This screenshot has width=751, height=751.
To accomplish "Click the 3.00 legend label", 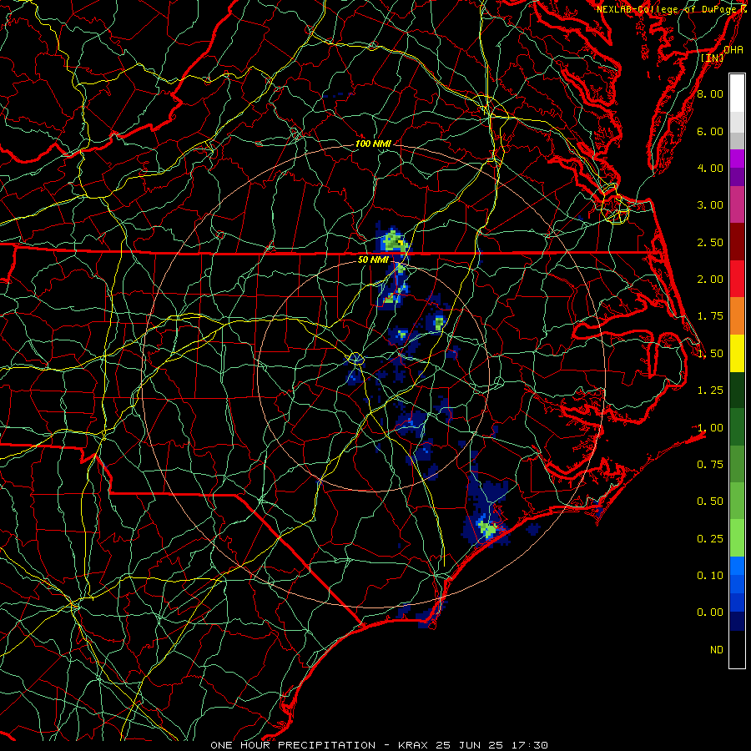I will (710, 205).
